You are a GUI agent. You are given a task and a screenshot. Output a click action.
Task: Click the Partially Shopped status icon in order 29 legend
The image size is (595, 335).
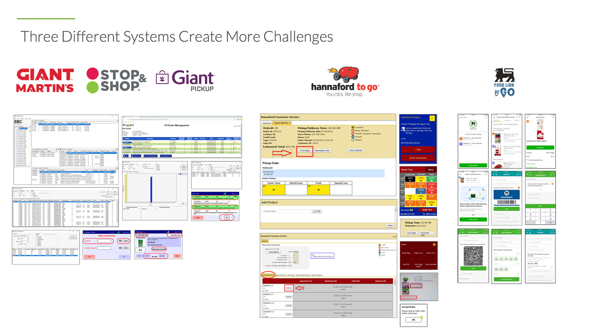pyautogui.click(x=353, y=134)
